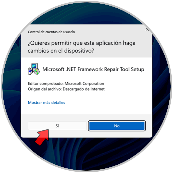The height and width of the screenshot is (173, 173).
Task: Click the desktop wallpaper above the dialog
Action: (x=86, y=13)
